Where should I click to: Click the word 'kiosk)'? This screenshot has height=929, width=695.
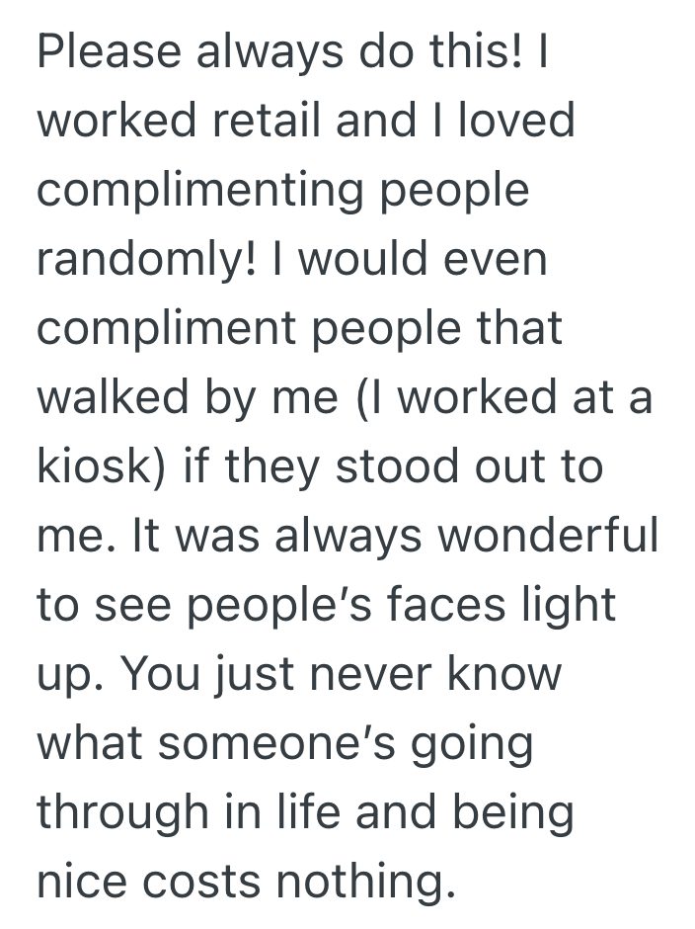click(x=102, y=466)
